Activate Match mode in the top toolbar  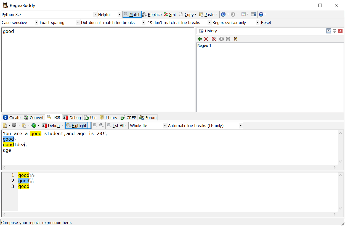click(x=132, y=14)
